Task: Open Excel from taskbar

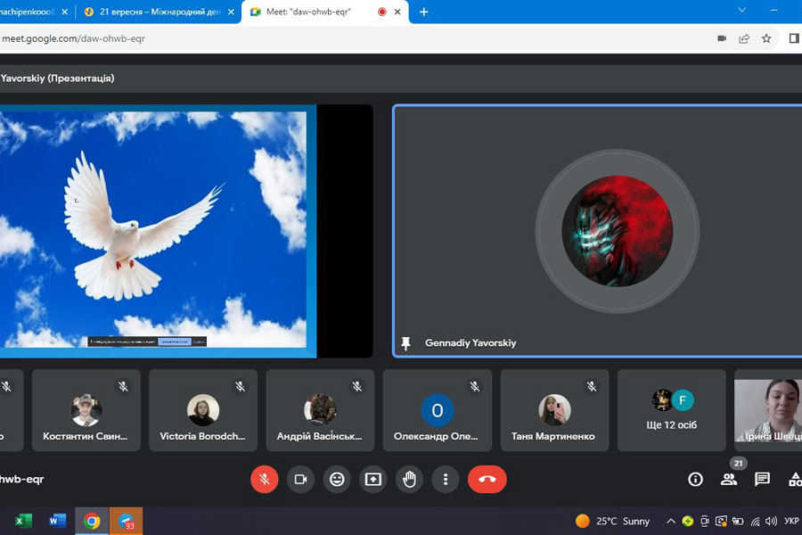Action: pyautogui.click(x=23, y=521)
